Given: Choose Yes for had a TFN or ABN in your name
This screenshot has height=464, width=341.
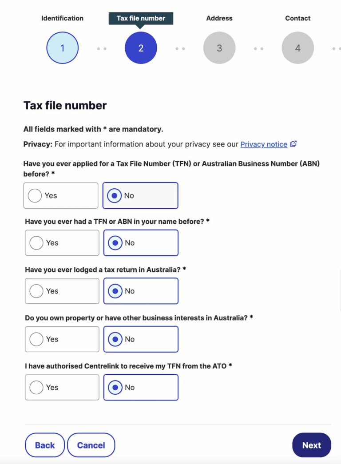Looking at the screenshot, I should click(62, 243).
